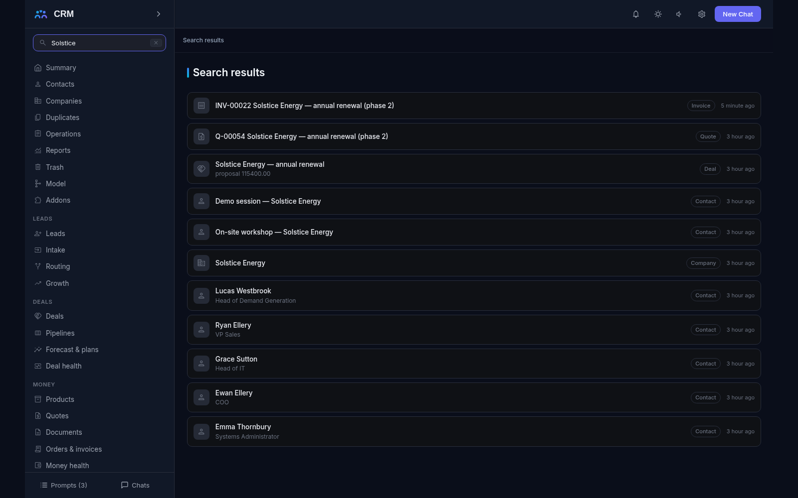Open the Deals tag icon in sidebar
This screenshot has height=498, width=798.
[38, 316]
